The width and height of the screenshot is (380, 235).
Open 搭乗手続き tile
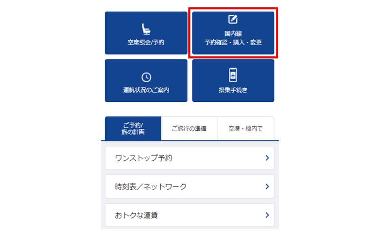point(233,81)
